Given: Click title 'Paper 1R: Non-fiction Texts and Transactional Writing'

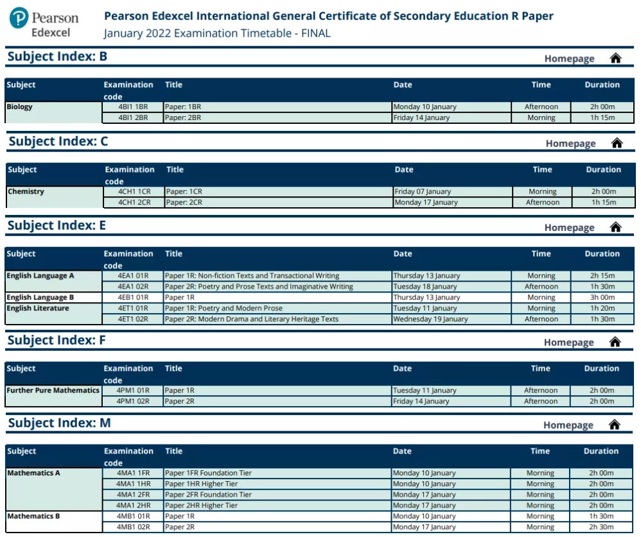Looking at the screenshot, I should click(x=252, y=276).
